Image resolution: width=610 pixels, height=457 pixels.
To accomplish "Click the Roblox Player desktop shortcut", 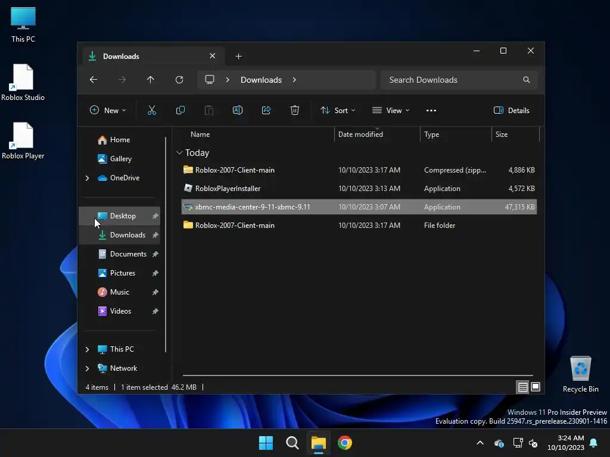I will 23,140.
